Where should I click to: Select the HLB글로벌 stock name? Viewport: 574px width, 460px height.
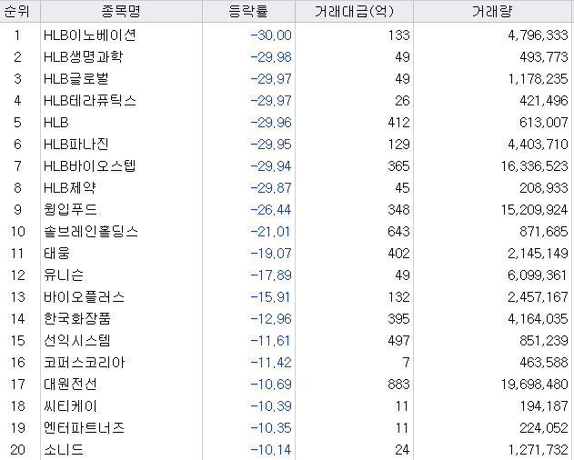point(76,79)
